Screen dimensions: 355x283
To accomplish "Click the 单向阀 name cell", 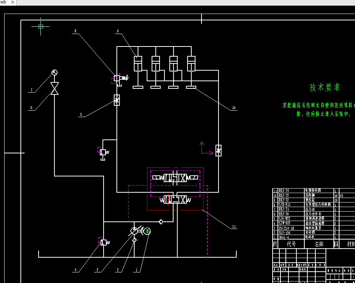I will pos(319,233).
